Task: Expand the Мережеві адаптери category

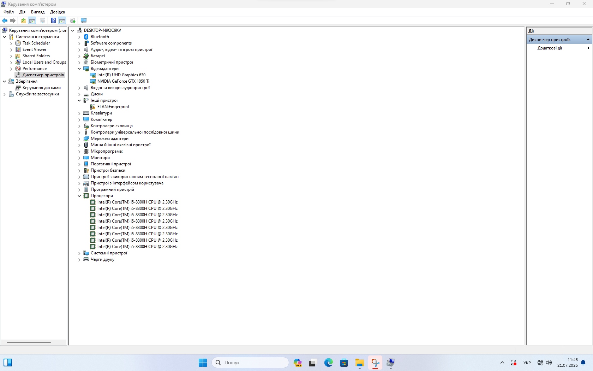Action: click(79, 139)
